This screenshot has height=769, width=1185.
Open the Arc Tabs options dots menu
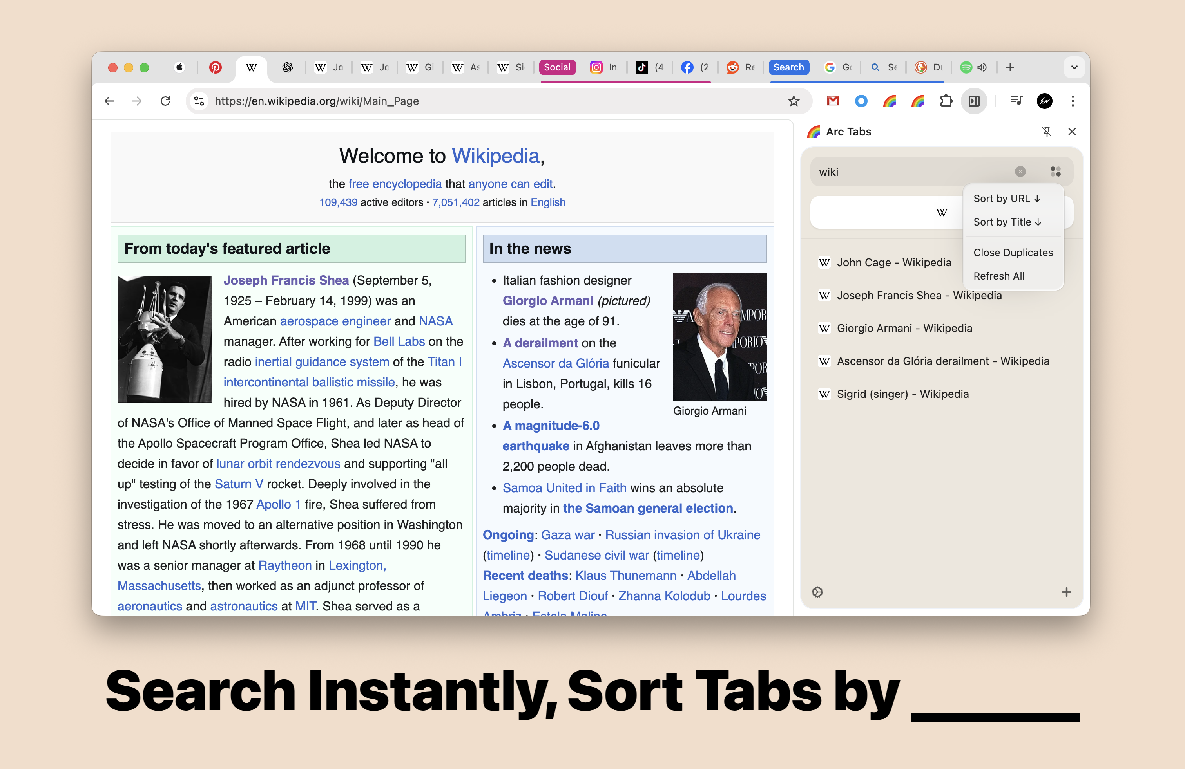(x=1055, y=171)
